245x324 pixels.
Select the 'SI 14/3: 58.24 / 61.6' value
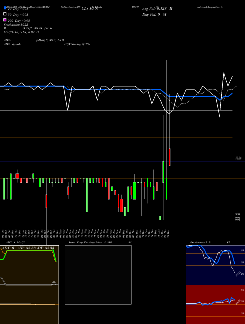pos(37,28)
